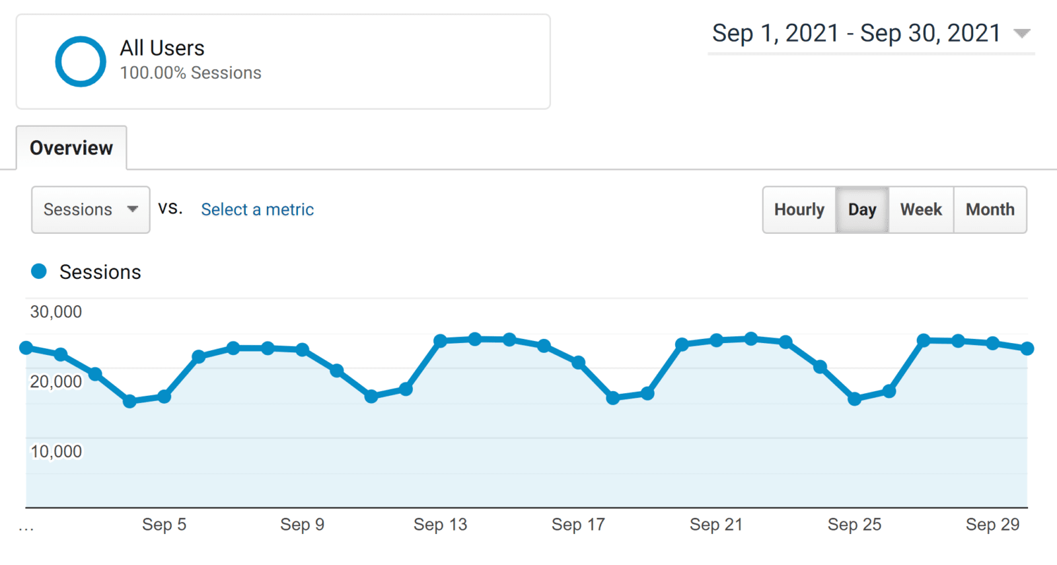Switch chart granularity to Month
This screenshot has height=565, width=1057.
(990, 209)
